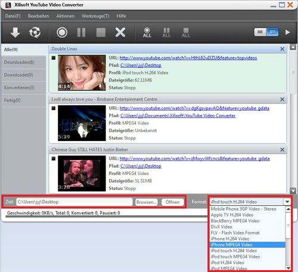Click task list scrollbar up arrow
This screenshot has width=298, height=272.
click(x=293, y=47)
